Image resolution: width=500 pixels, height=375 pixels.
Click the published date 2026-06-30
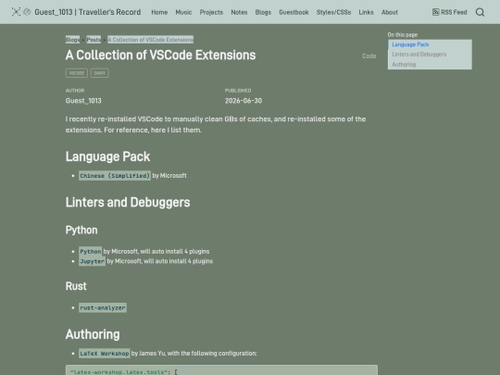click(x=244, y=101)
